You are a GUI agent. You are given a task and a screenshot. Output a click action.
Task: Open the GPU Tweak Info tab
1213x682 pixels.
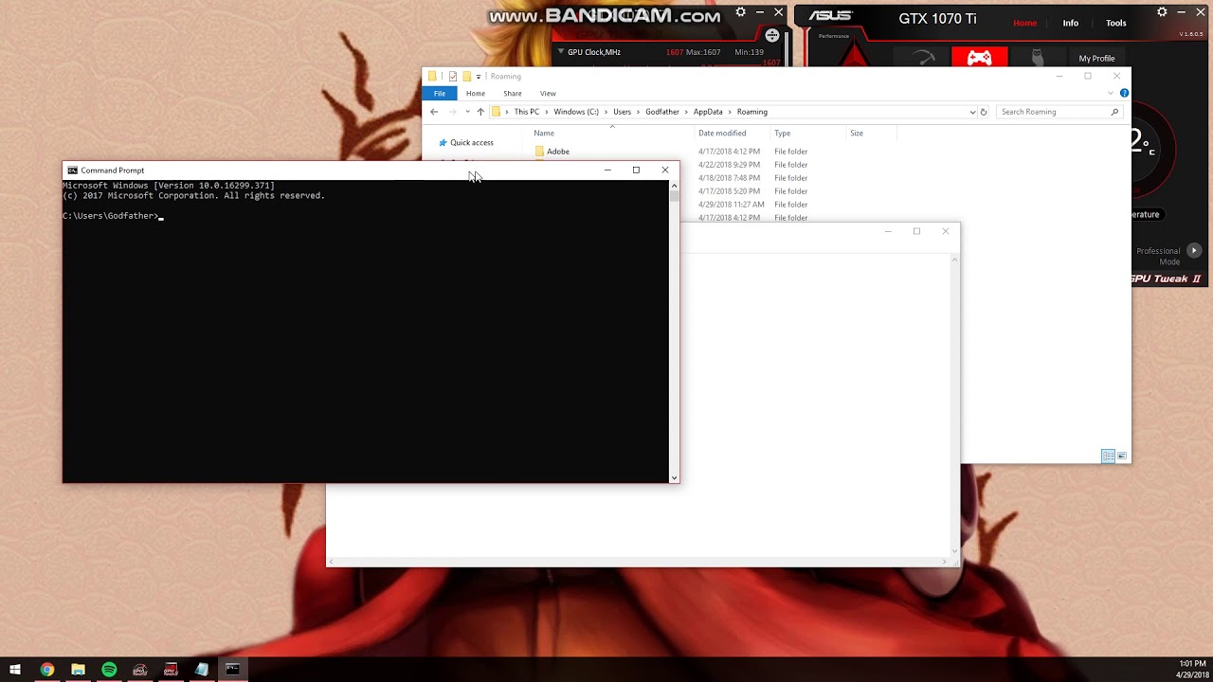[x=1070, y=23]
